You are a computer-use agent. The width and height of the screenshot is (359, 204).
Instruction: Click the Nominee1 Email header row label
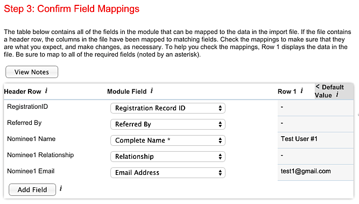(x=31, y=171)
